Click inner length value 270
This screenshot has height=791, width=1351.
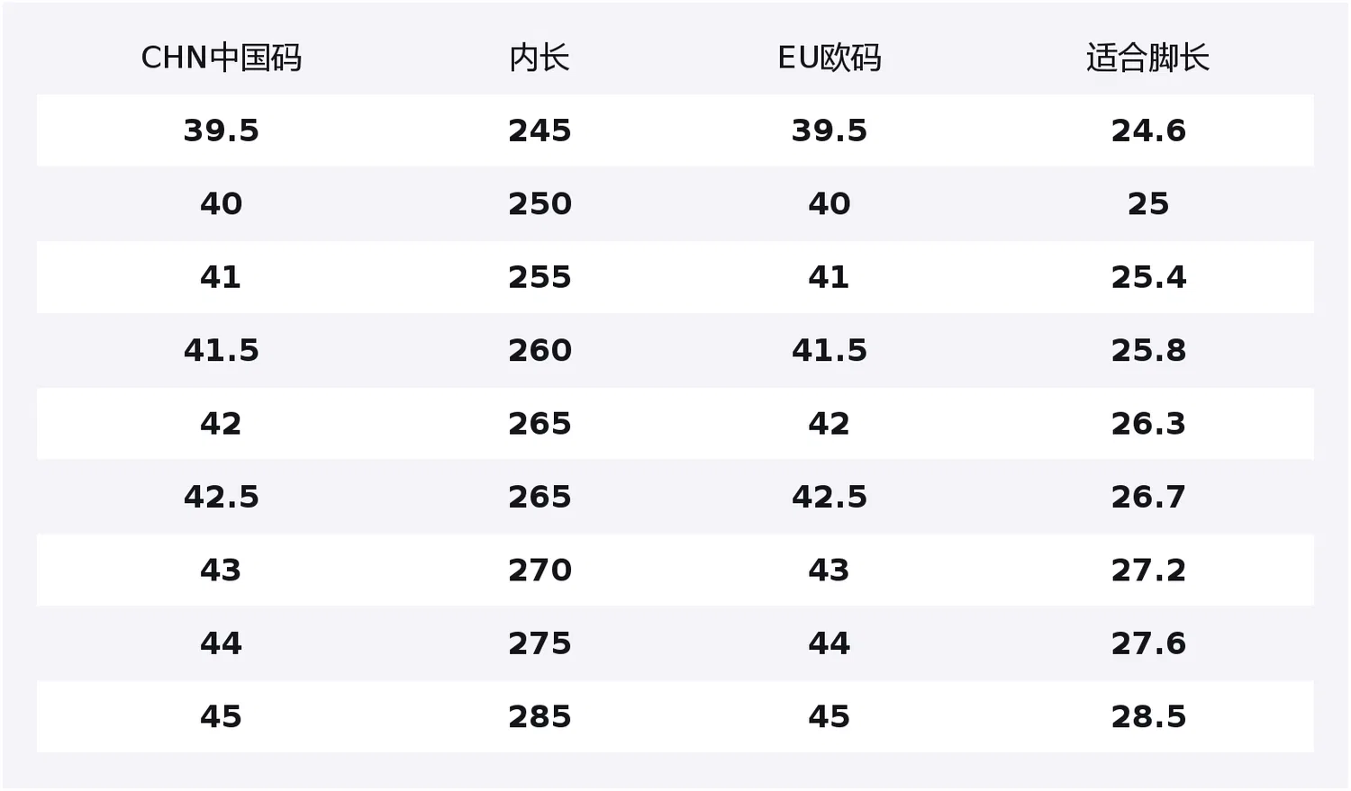tap(539, 571)
